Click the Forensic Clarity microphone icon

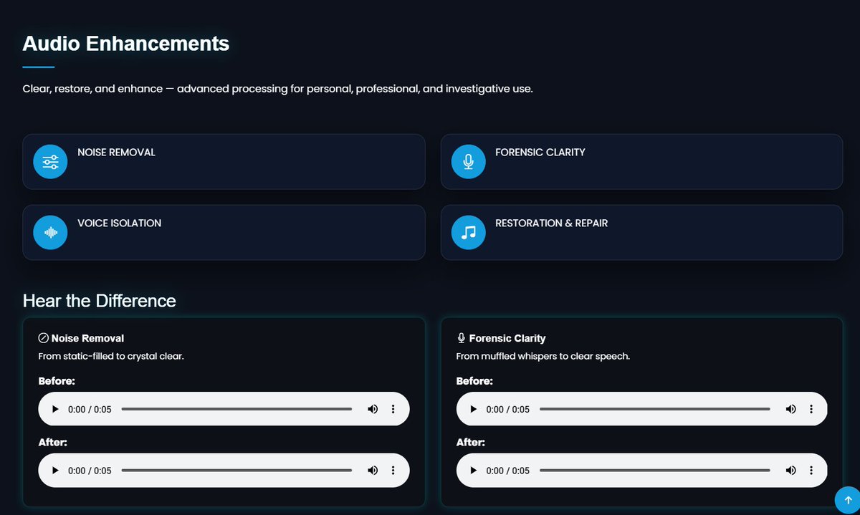tap(468, 162)
